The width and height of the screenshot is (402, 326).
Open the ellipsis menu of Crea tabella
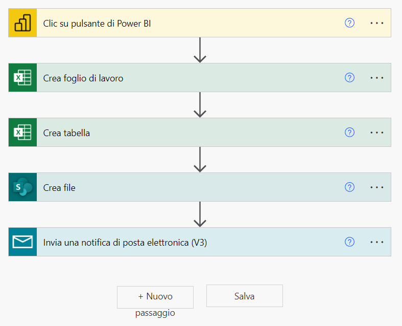[376, 133]
